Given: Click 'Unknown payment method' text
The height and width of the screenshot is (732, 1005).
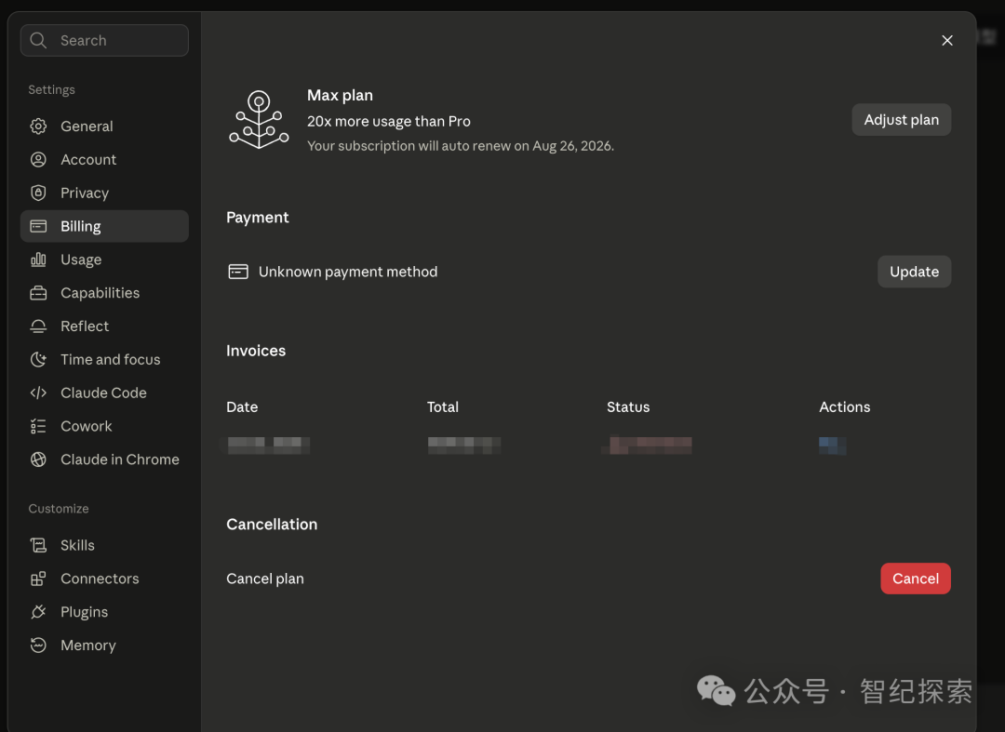Looking at the screenshot, I should click(x=348, y=272).
